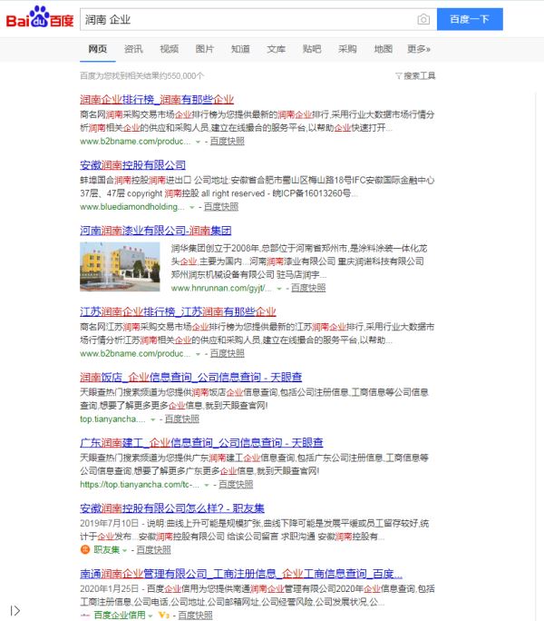
Task: Expand dropdown arrow beside www.bluediamondholding URL
Action: point(192,207)
